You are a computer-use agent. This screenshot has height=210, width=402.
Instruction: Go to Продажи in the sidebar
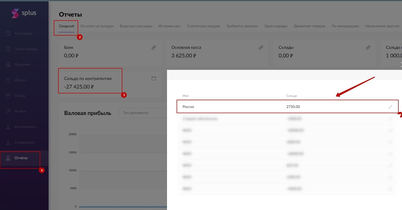[22, 64]
